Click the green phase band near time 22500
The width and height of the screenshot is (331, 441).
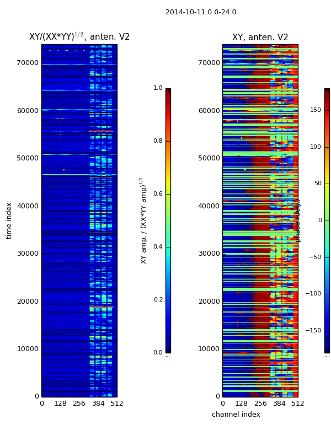tap(260, 289)
